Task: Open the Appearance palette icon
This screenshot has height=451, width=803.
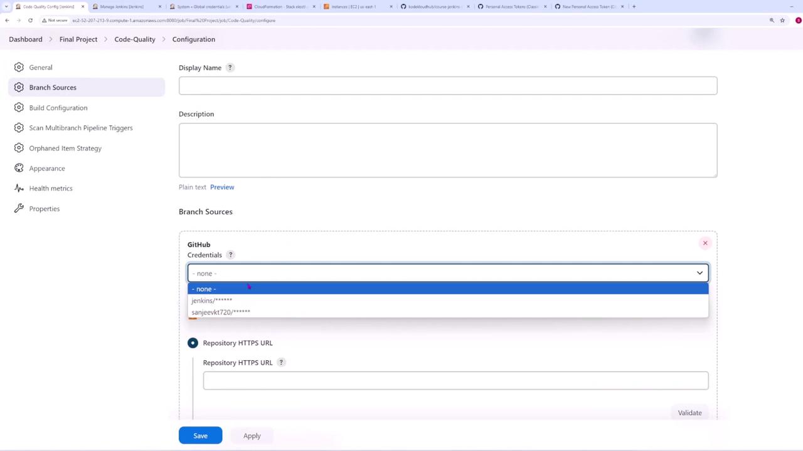Action: coord(19,168)
